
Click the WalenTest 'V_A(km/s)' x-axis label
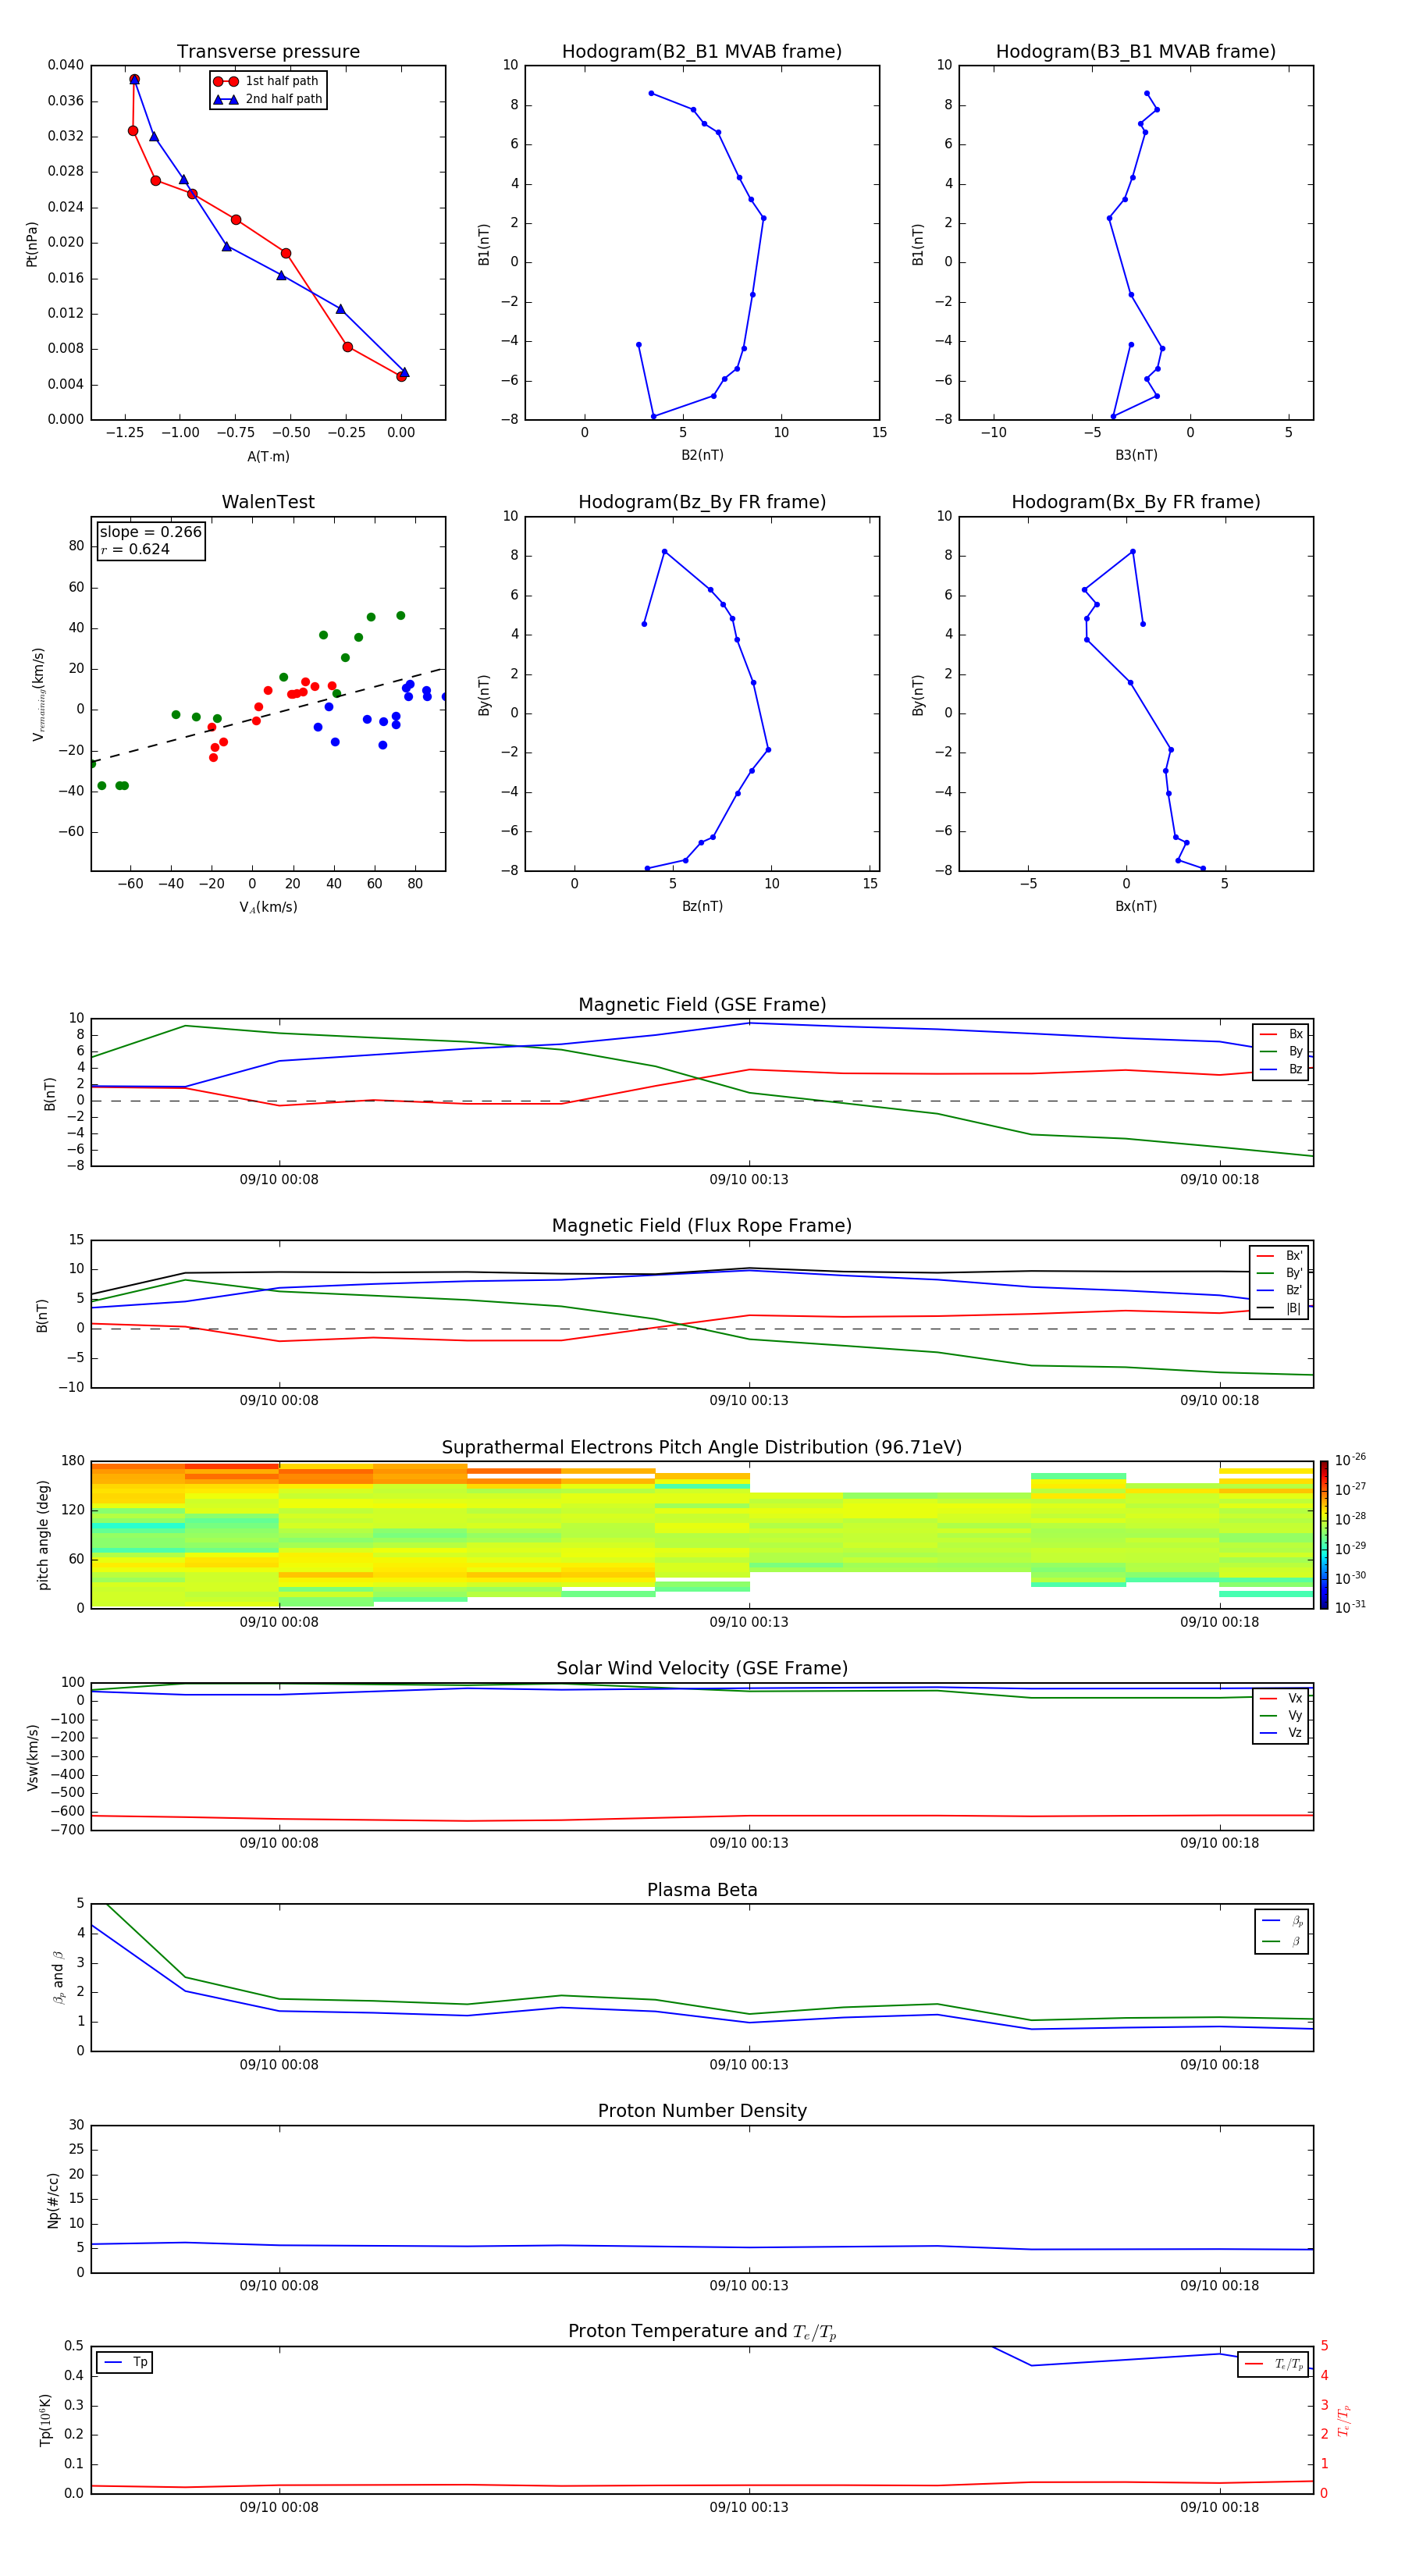268,907
